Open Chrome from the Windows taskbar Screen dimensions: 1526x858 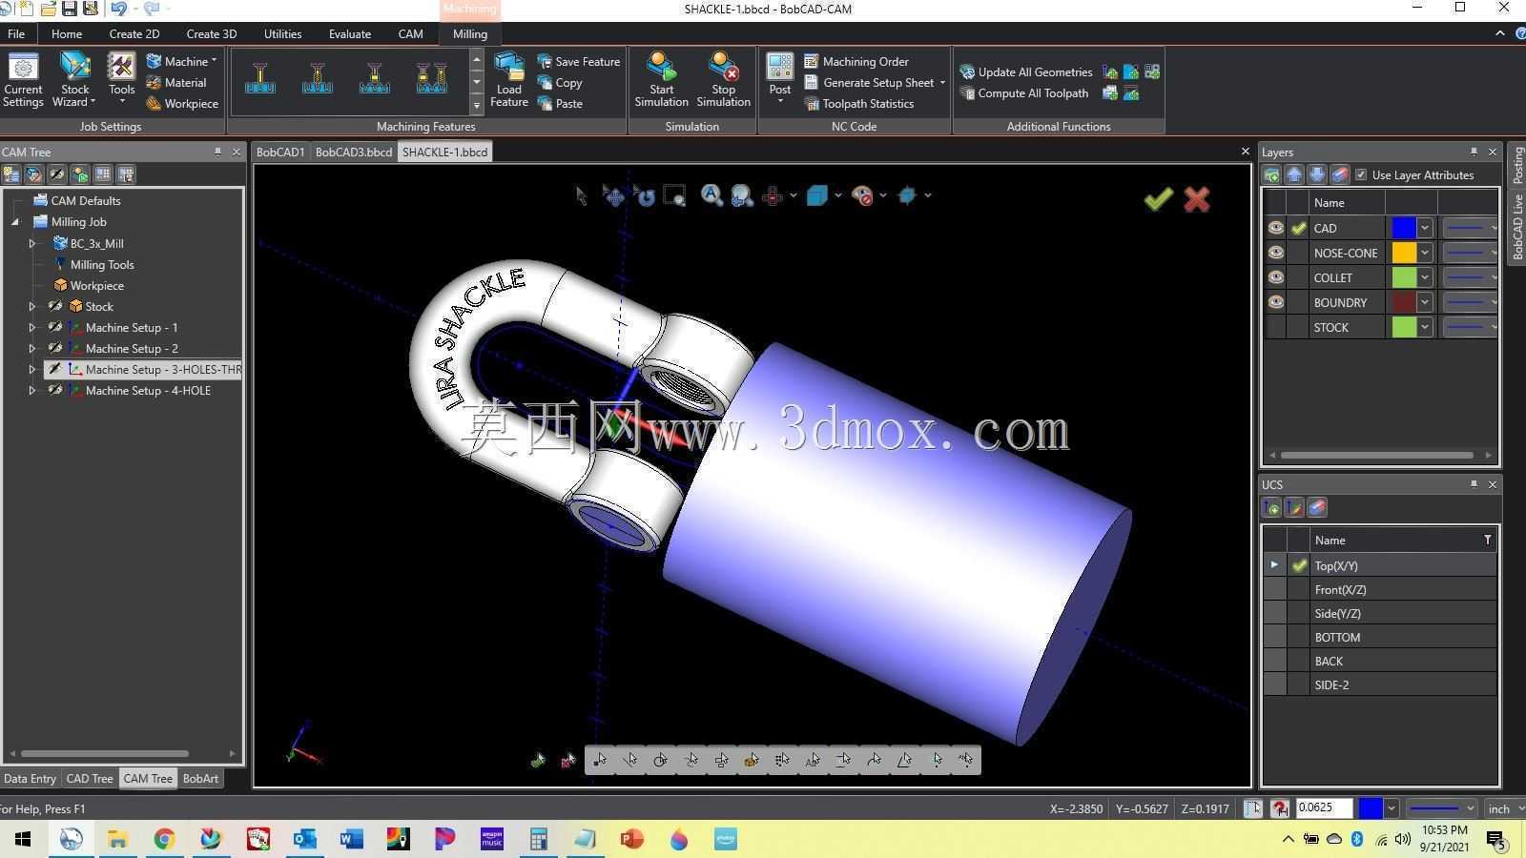coord(164,839)
